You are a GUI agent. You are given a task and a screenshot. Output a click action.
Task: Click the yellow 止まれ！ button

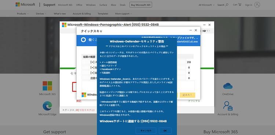click(187, 95)
